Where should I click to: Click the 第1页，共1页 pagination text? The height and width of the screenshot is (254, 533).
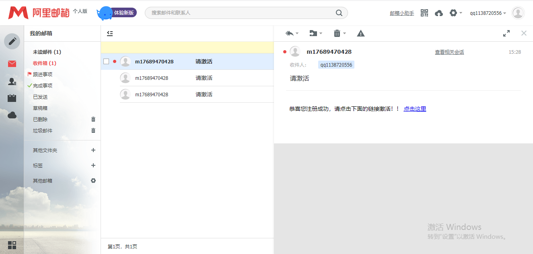click(122, 247)
